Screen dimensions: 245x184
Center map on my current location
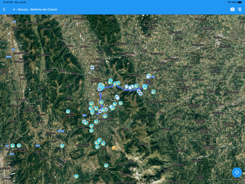(x=237, y=172)
